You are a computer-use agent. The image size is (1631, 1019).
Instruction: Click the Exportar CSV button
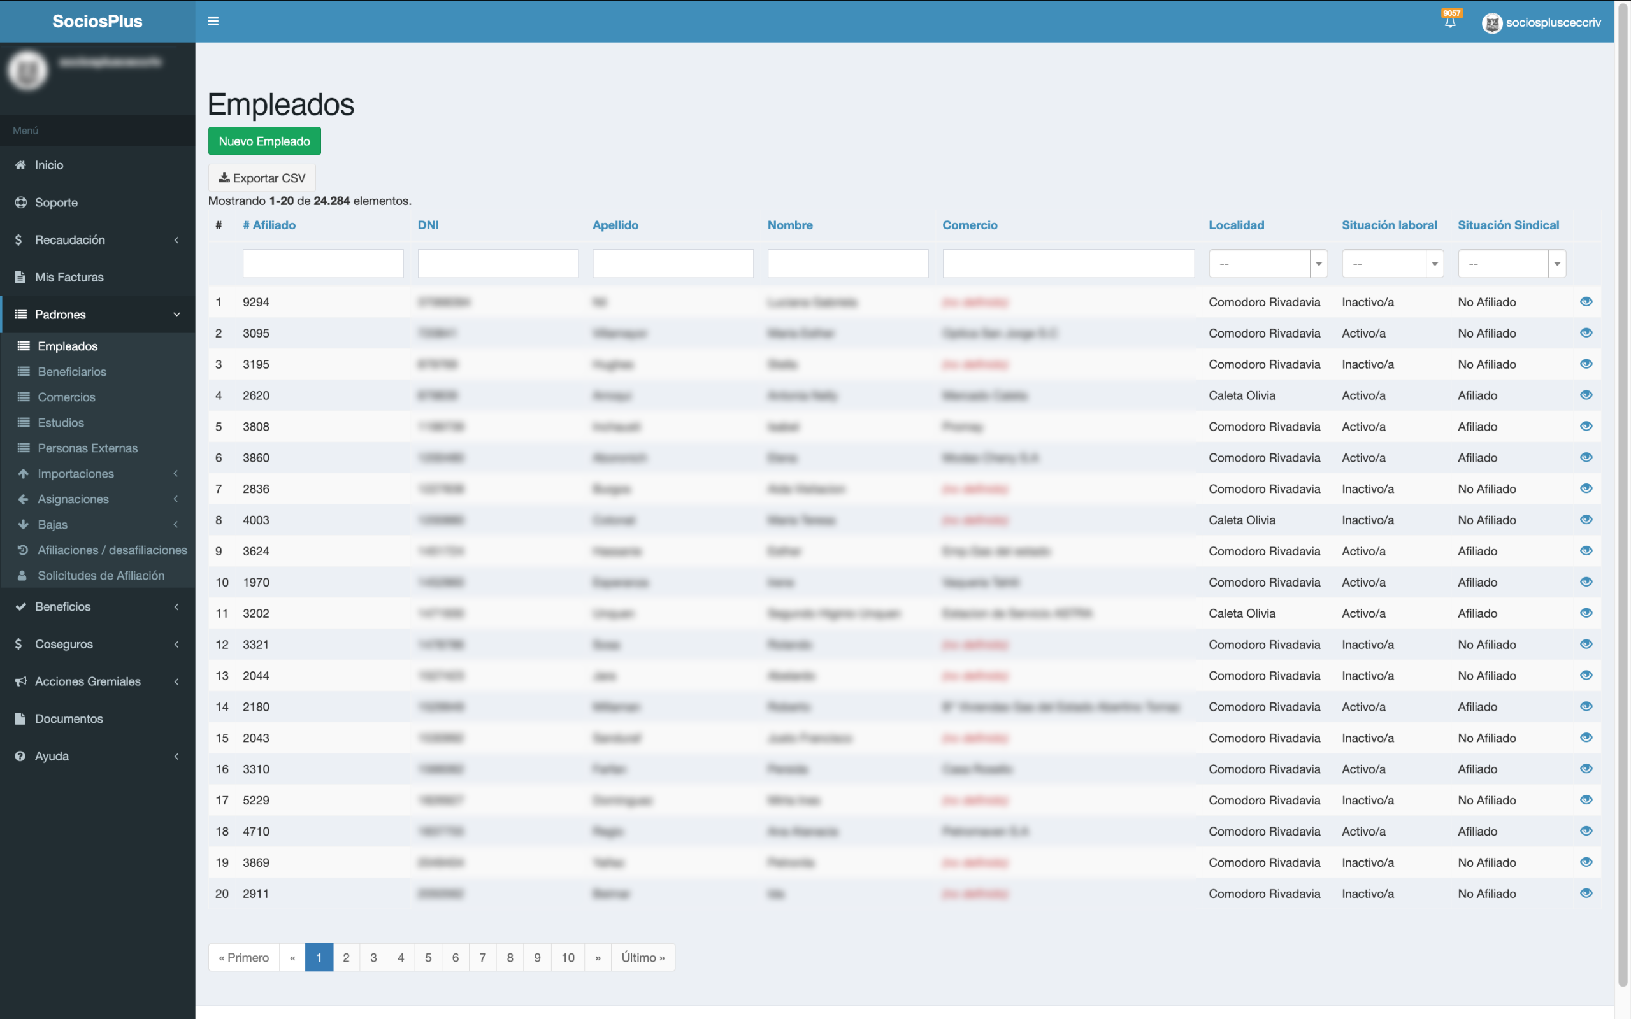261,178
